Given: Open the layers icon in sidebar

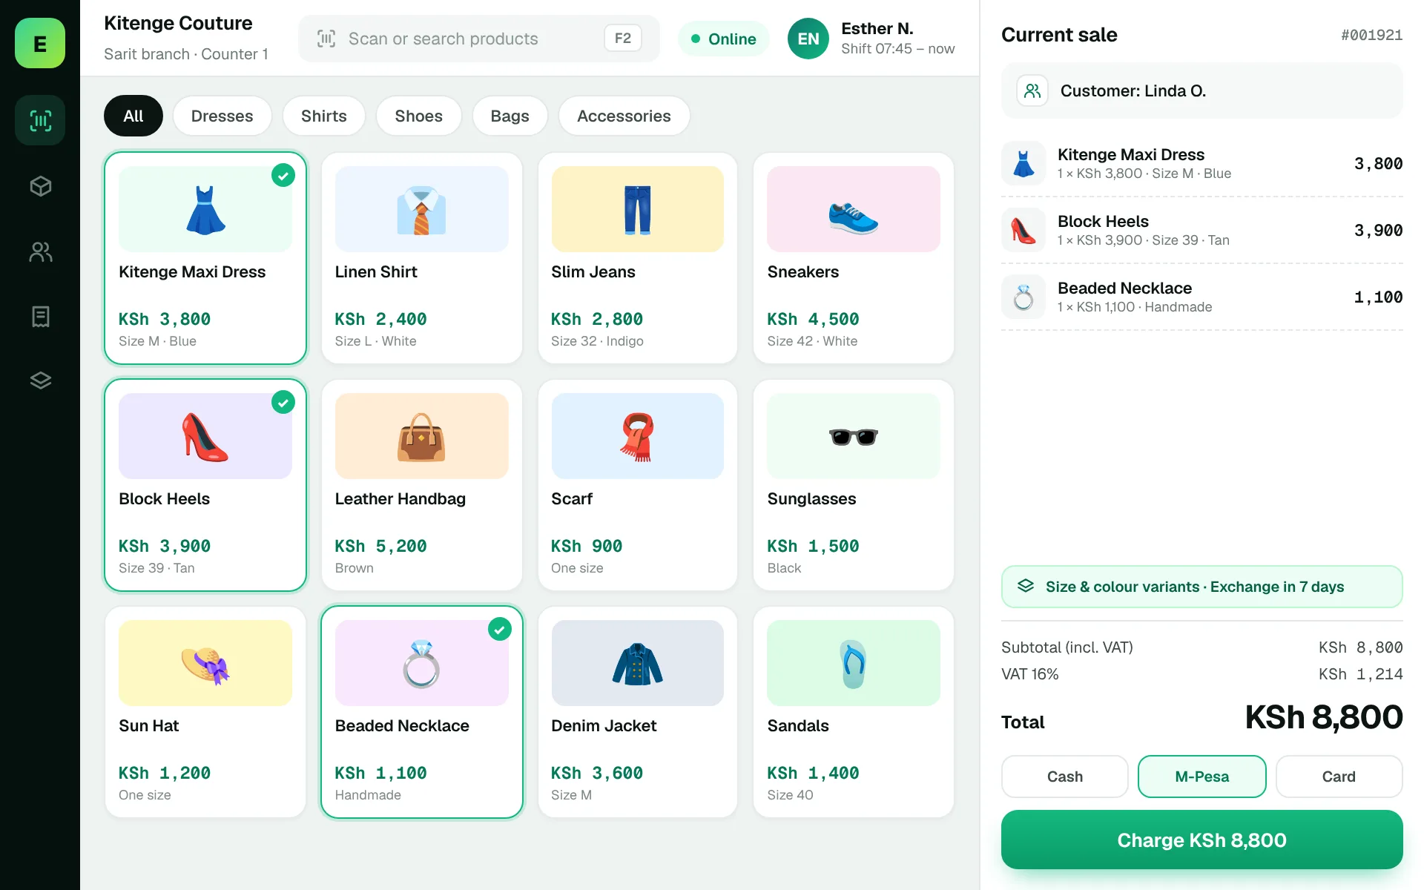Looking at the screenshot, I should point(40,380).
